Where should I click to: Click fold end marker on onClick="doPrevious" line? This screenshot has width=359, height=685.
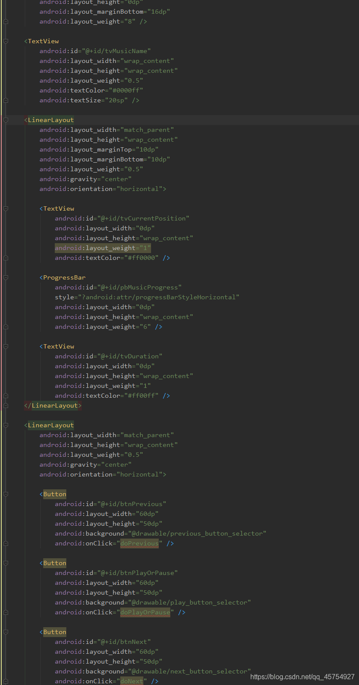(6, 543)
